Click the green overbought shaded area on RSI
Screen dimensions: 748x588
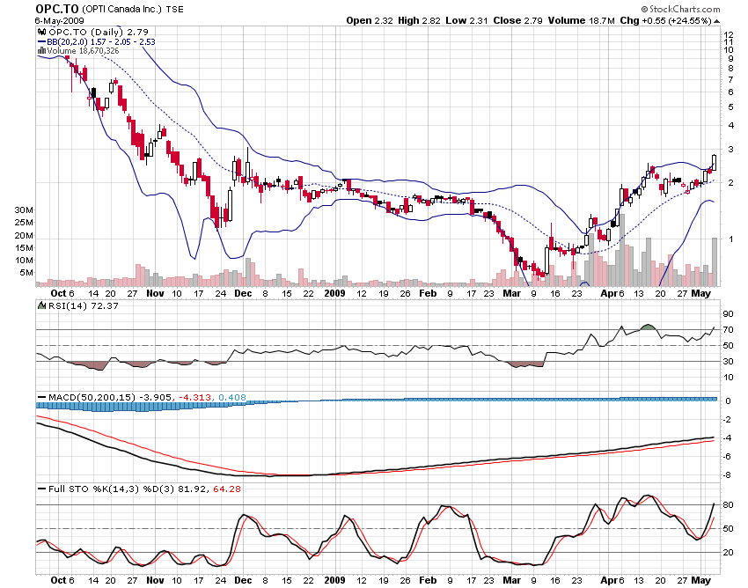[649, 327]
